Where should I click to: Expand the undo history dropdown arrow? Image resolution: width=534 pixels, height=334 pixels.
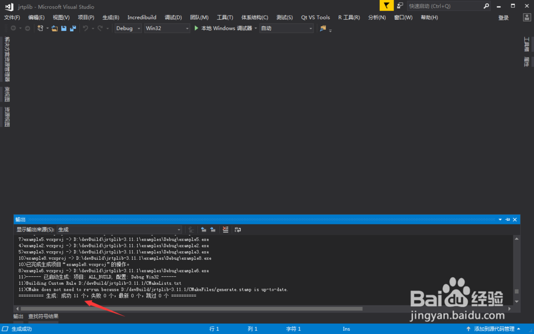point(93,28)
